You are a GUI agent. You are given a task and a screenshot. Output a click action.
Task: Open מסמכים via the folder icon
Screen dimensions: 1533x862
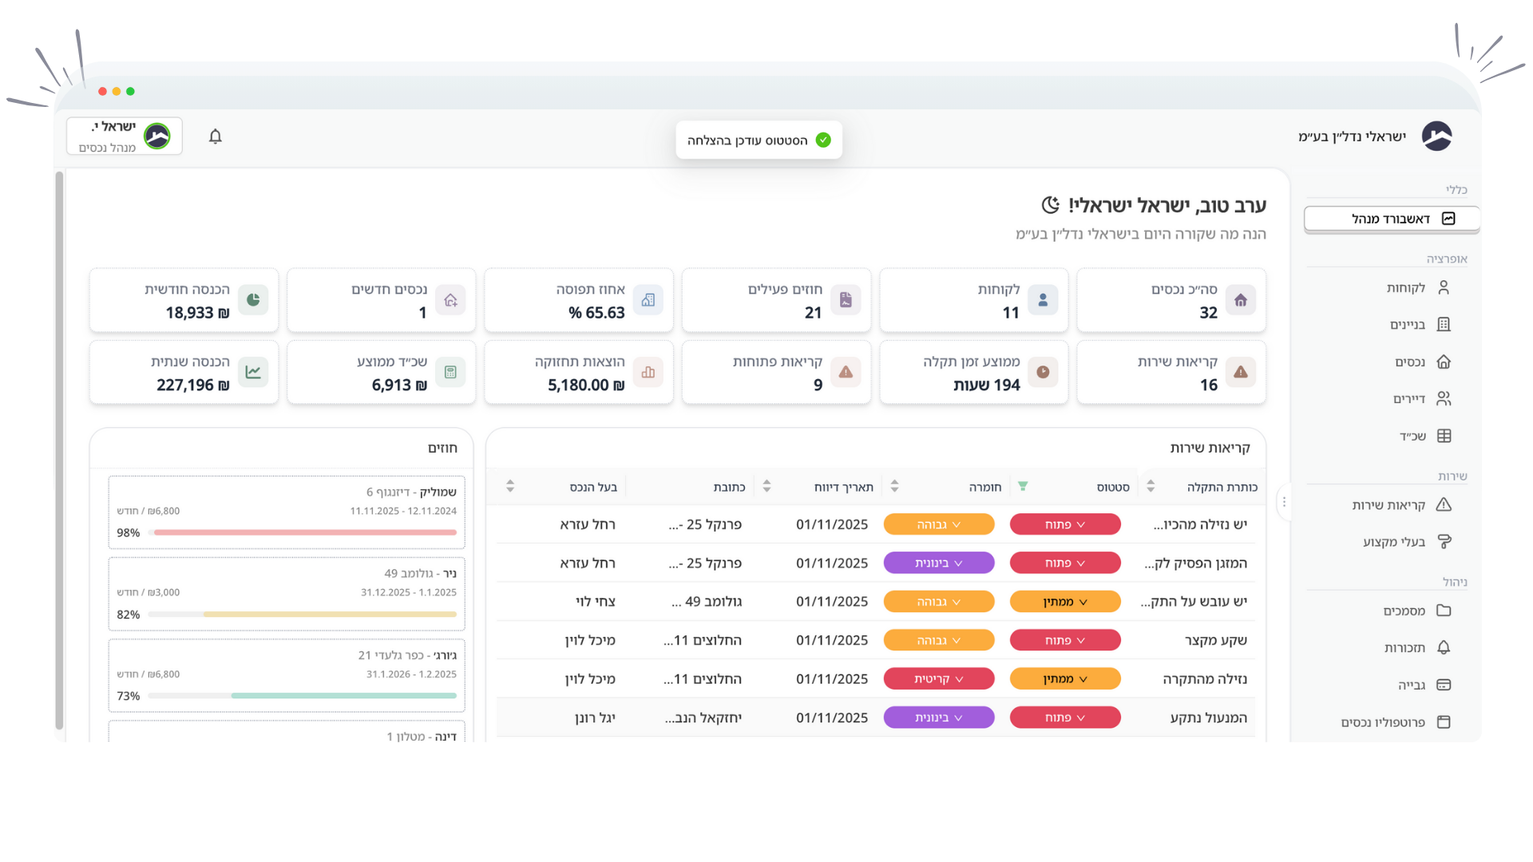[x=1444, y=610]
